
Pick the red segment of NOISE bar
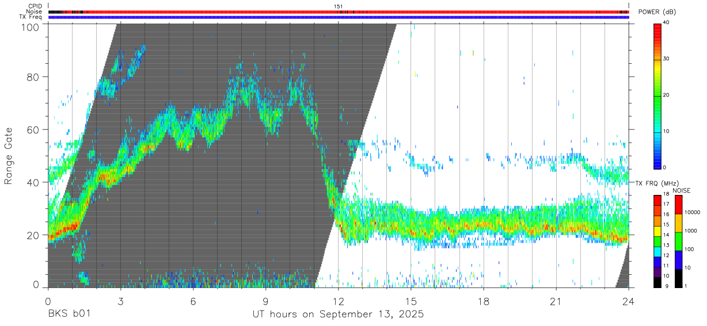[678, 205]
